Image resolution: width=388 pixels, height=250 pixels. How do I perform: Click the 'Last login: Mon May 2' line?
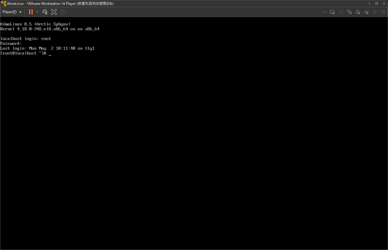click(x=47, y=48)
